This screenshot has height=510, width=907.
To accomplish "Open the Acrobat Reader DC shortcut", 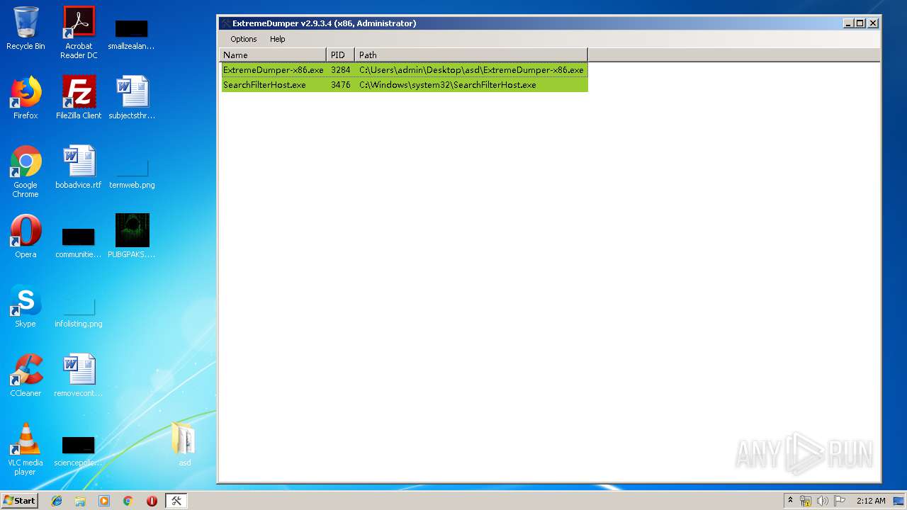I will [x=79, y=33].
